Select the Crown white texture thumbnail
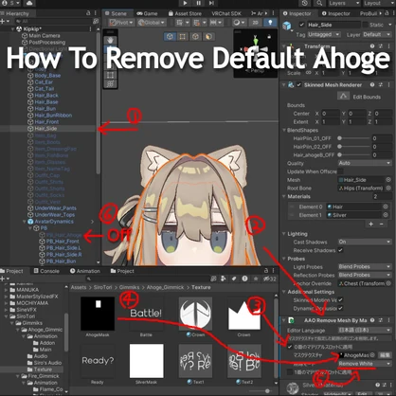 243,314
